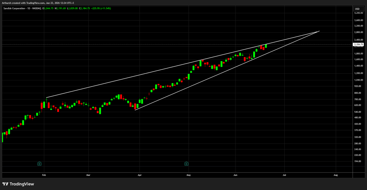367x190 pixels.
Task: Click the Apr label on time axis
Action: (x=139, y=175)
